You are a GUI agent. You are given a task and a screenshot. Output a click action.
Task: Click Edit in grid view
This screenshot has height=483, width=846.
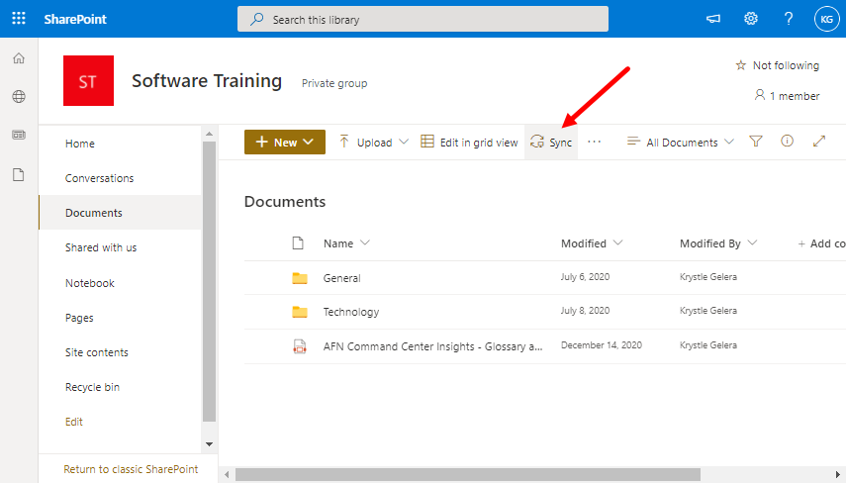click(x=469, y=143)
